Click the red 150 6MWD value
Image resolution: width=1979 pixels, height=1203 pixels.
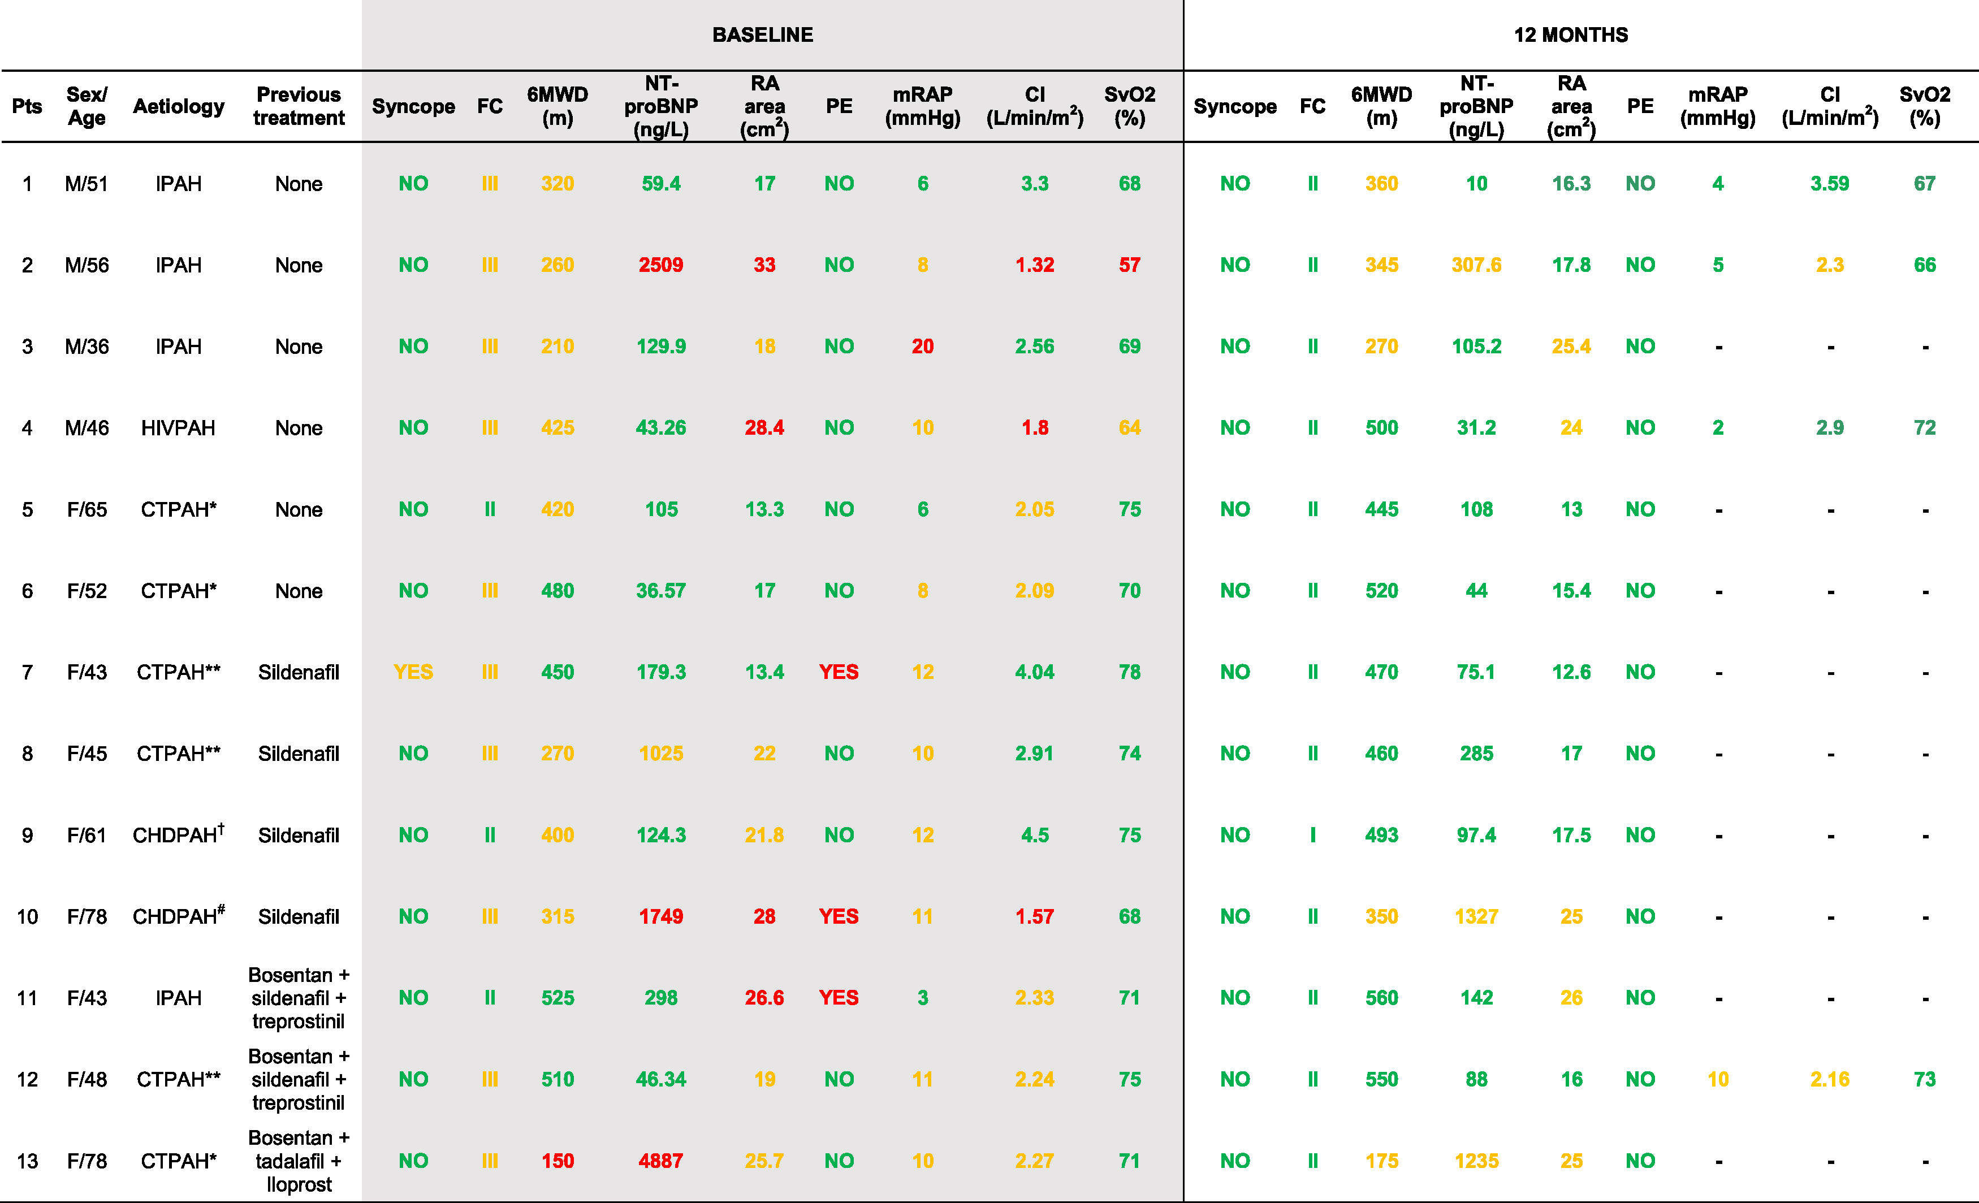coord(558,1161)
